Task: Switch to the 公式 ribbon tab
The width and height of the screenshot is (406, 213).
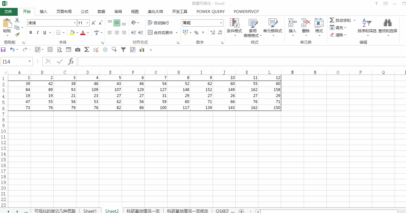Action: coord(85,12)
